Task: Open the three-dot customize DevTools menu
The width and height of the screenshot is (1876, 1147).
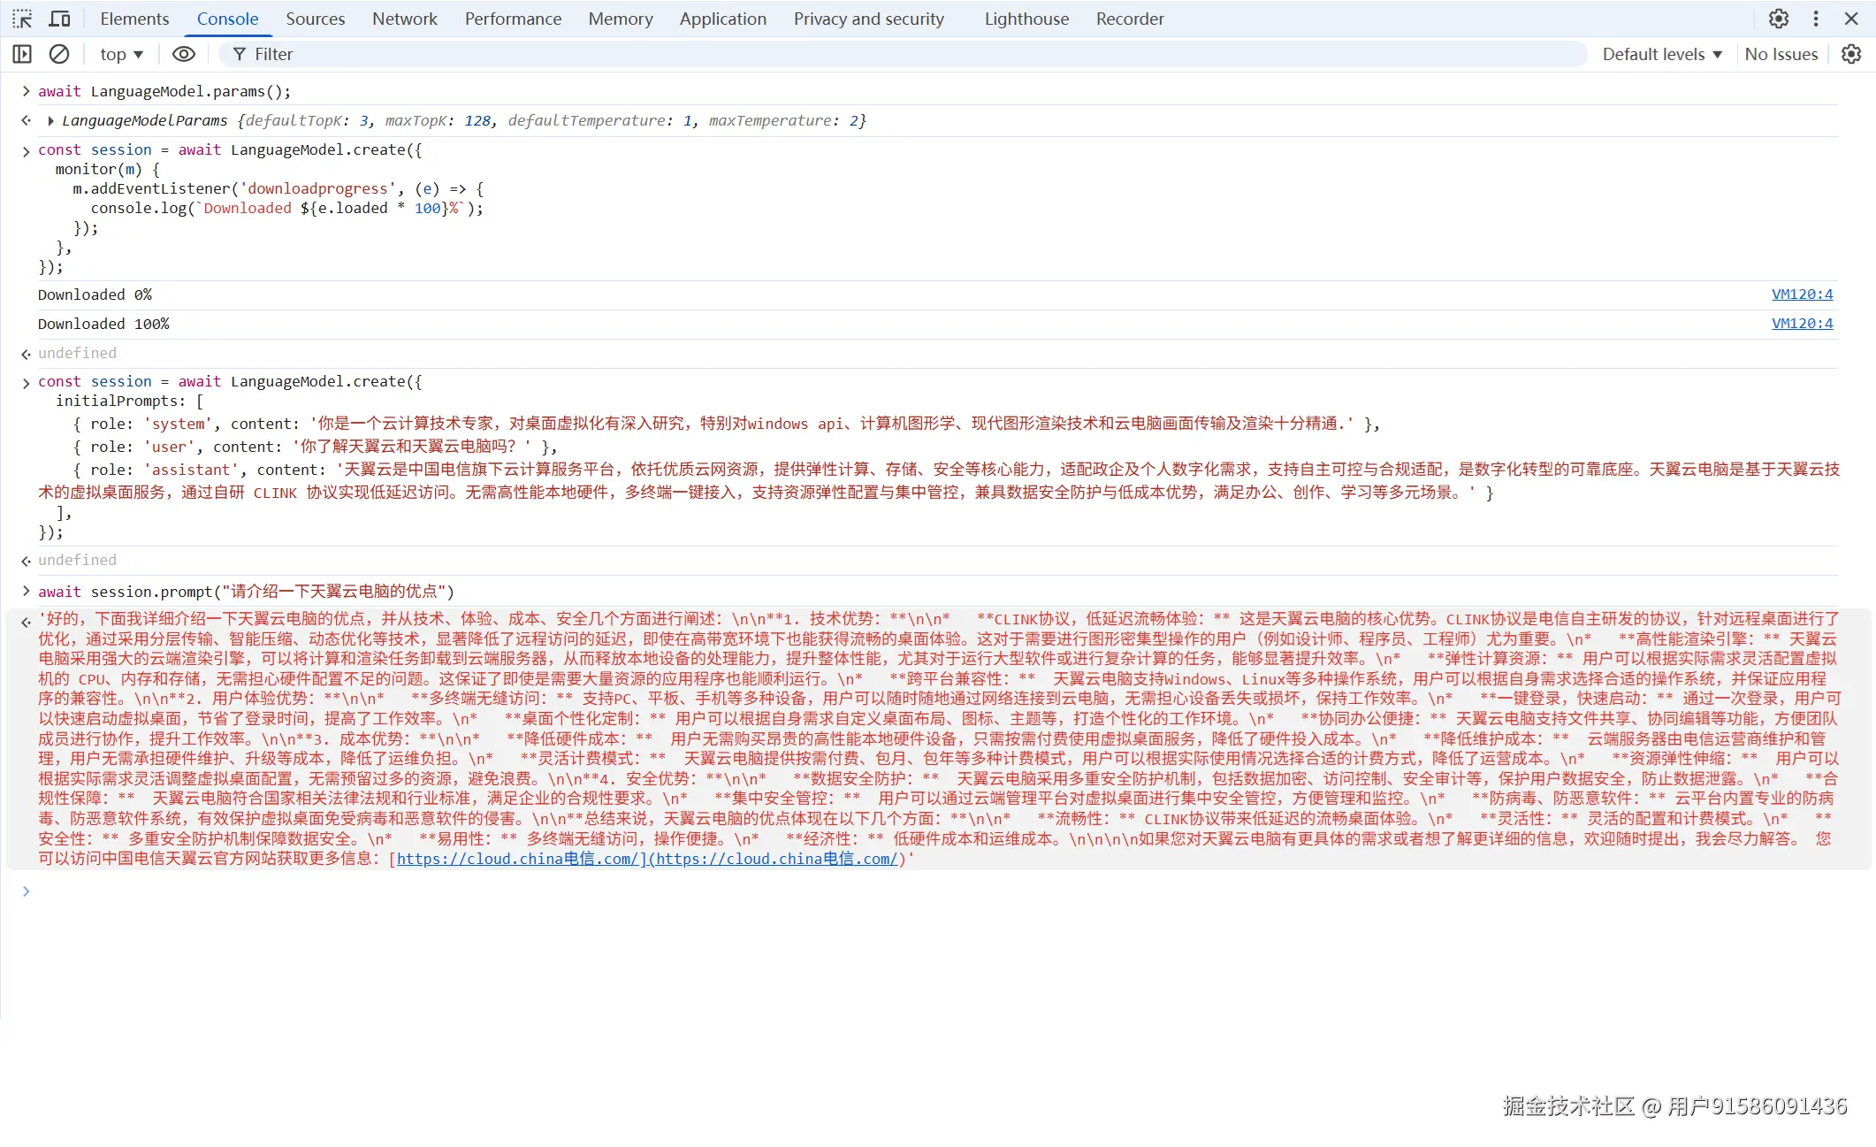Action: coord(1816,19)
